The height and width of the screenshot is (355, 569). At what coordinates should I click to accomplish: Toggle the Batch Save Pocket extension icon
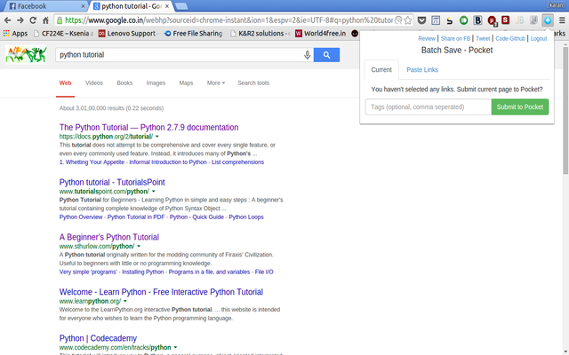548,20
